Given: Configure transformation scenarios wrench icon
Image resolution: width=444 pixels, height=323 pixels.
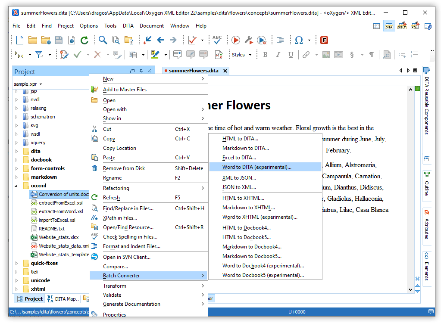Looking at the screenshot, I should [249, 40].
